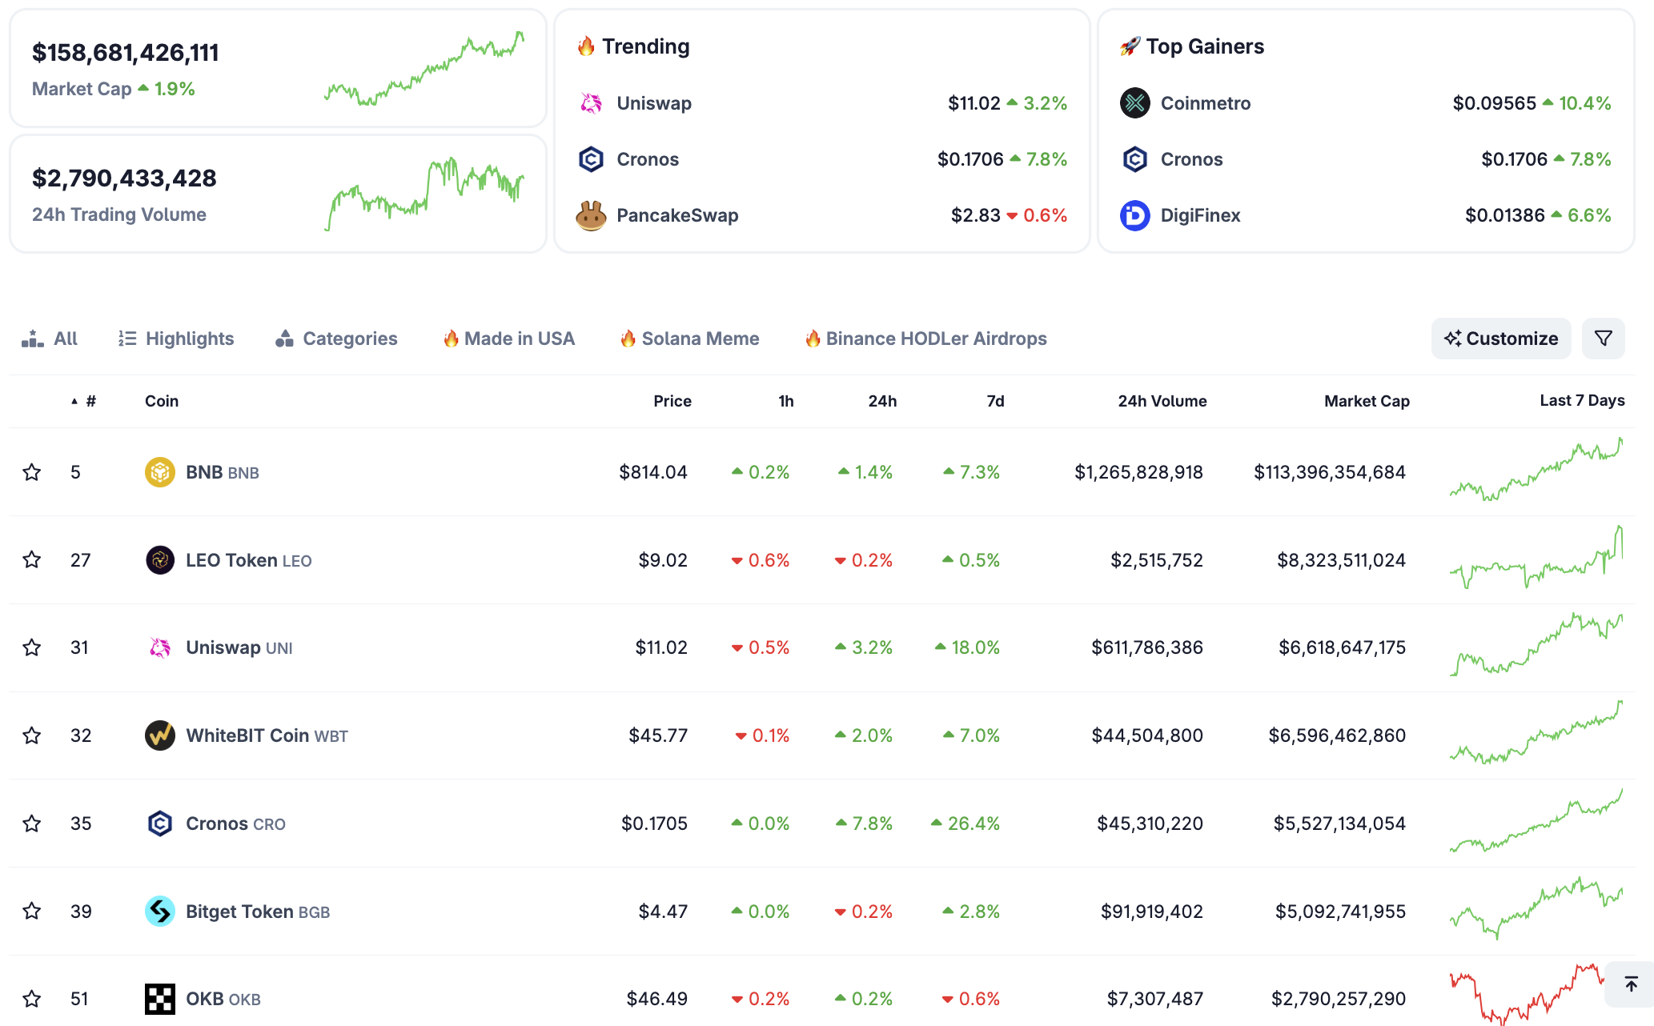Click Cronos 7d change 26.4%

click(966, 824)
